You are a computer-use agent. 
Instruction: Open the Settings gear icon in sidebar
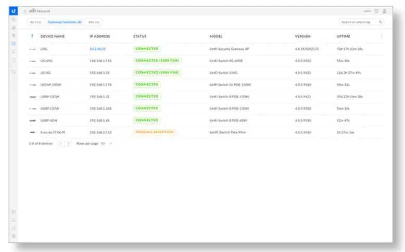click(14, 236)
